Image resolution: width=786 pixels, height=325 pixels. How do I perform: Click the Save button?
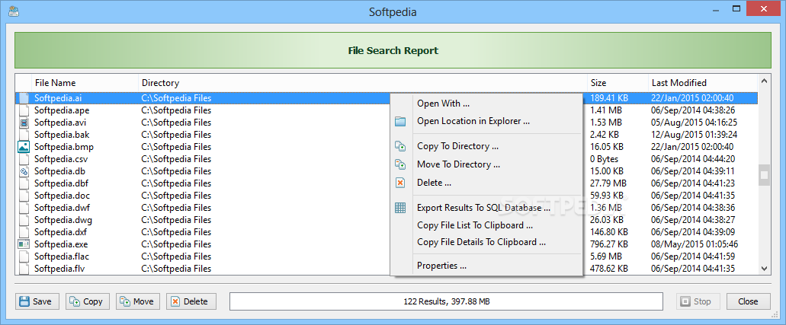[x=37, y=301]
